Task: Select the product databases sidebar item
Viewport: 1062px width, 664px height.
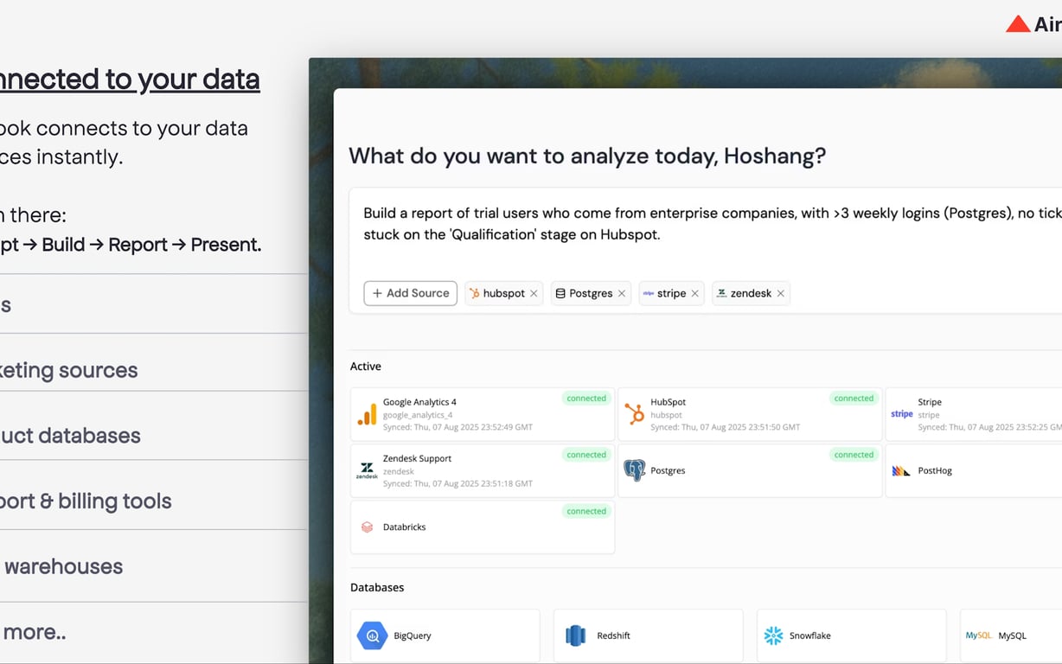Action: click(69, 436)
